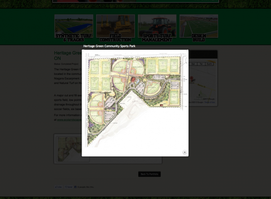
Task: Click the Facebook Like button
Action: point(59,187)
